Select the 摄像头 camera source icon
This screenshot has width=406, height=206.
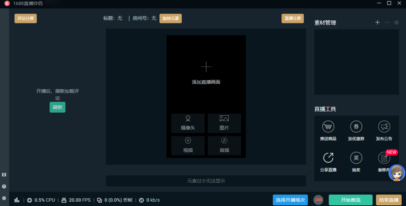coord(188,123)
